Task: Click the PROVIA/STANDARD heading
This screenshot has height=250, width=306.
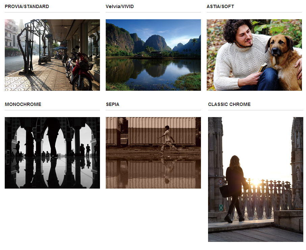Action: (27, 6)
